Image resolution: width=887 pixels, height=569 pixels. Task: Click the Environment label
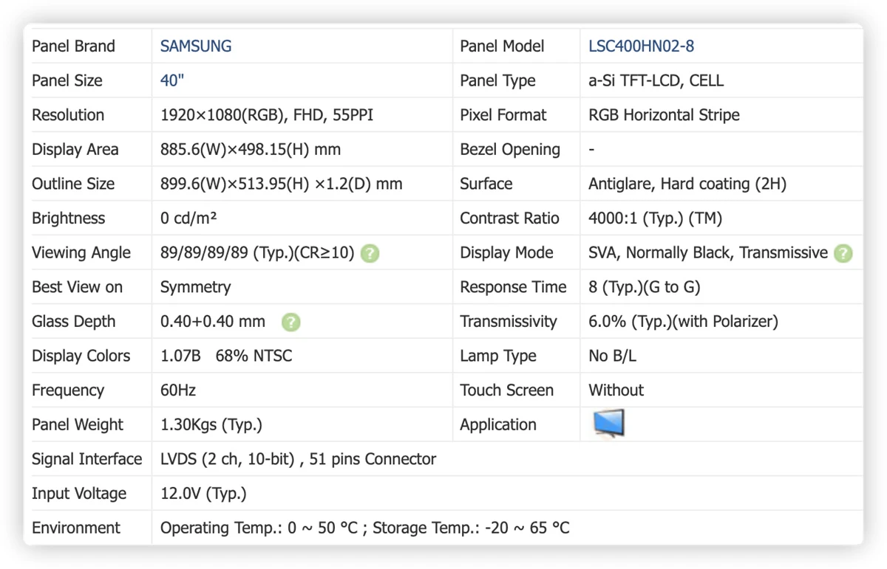point(75,528)
